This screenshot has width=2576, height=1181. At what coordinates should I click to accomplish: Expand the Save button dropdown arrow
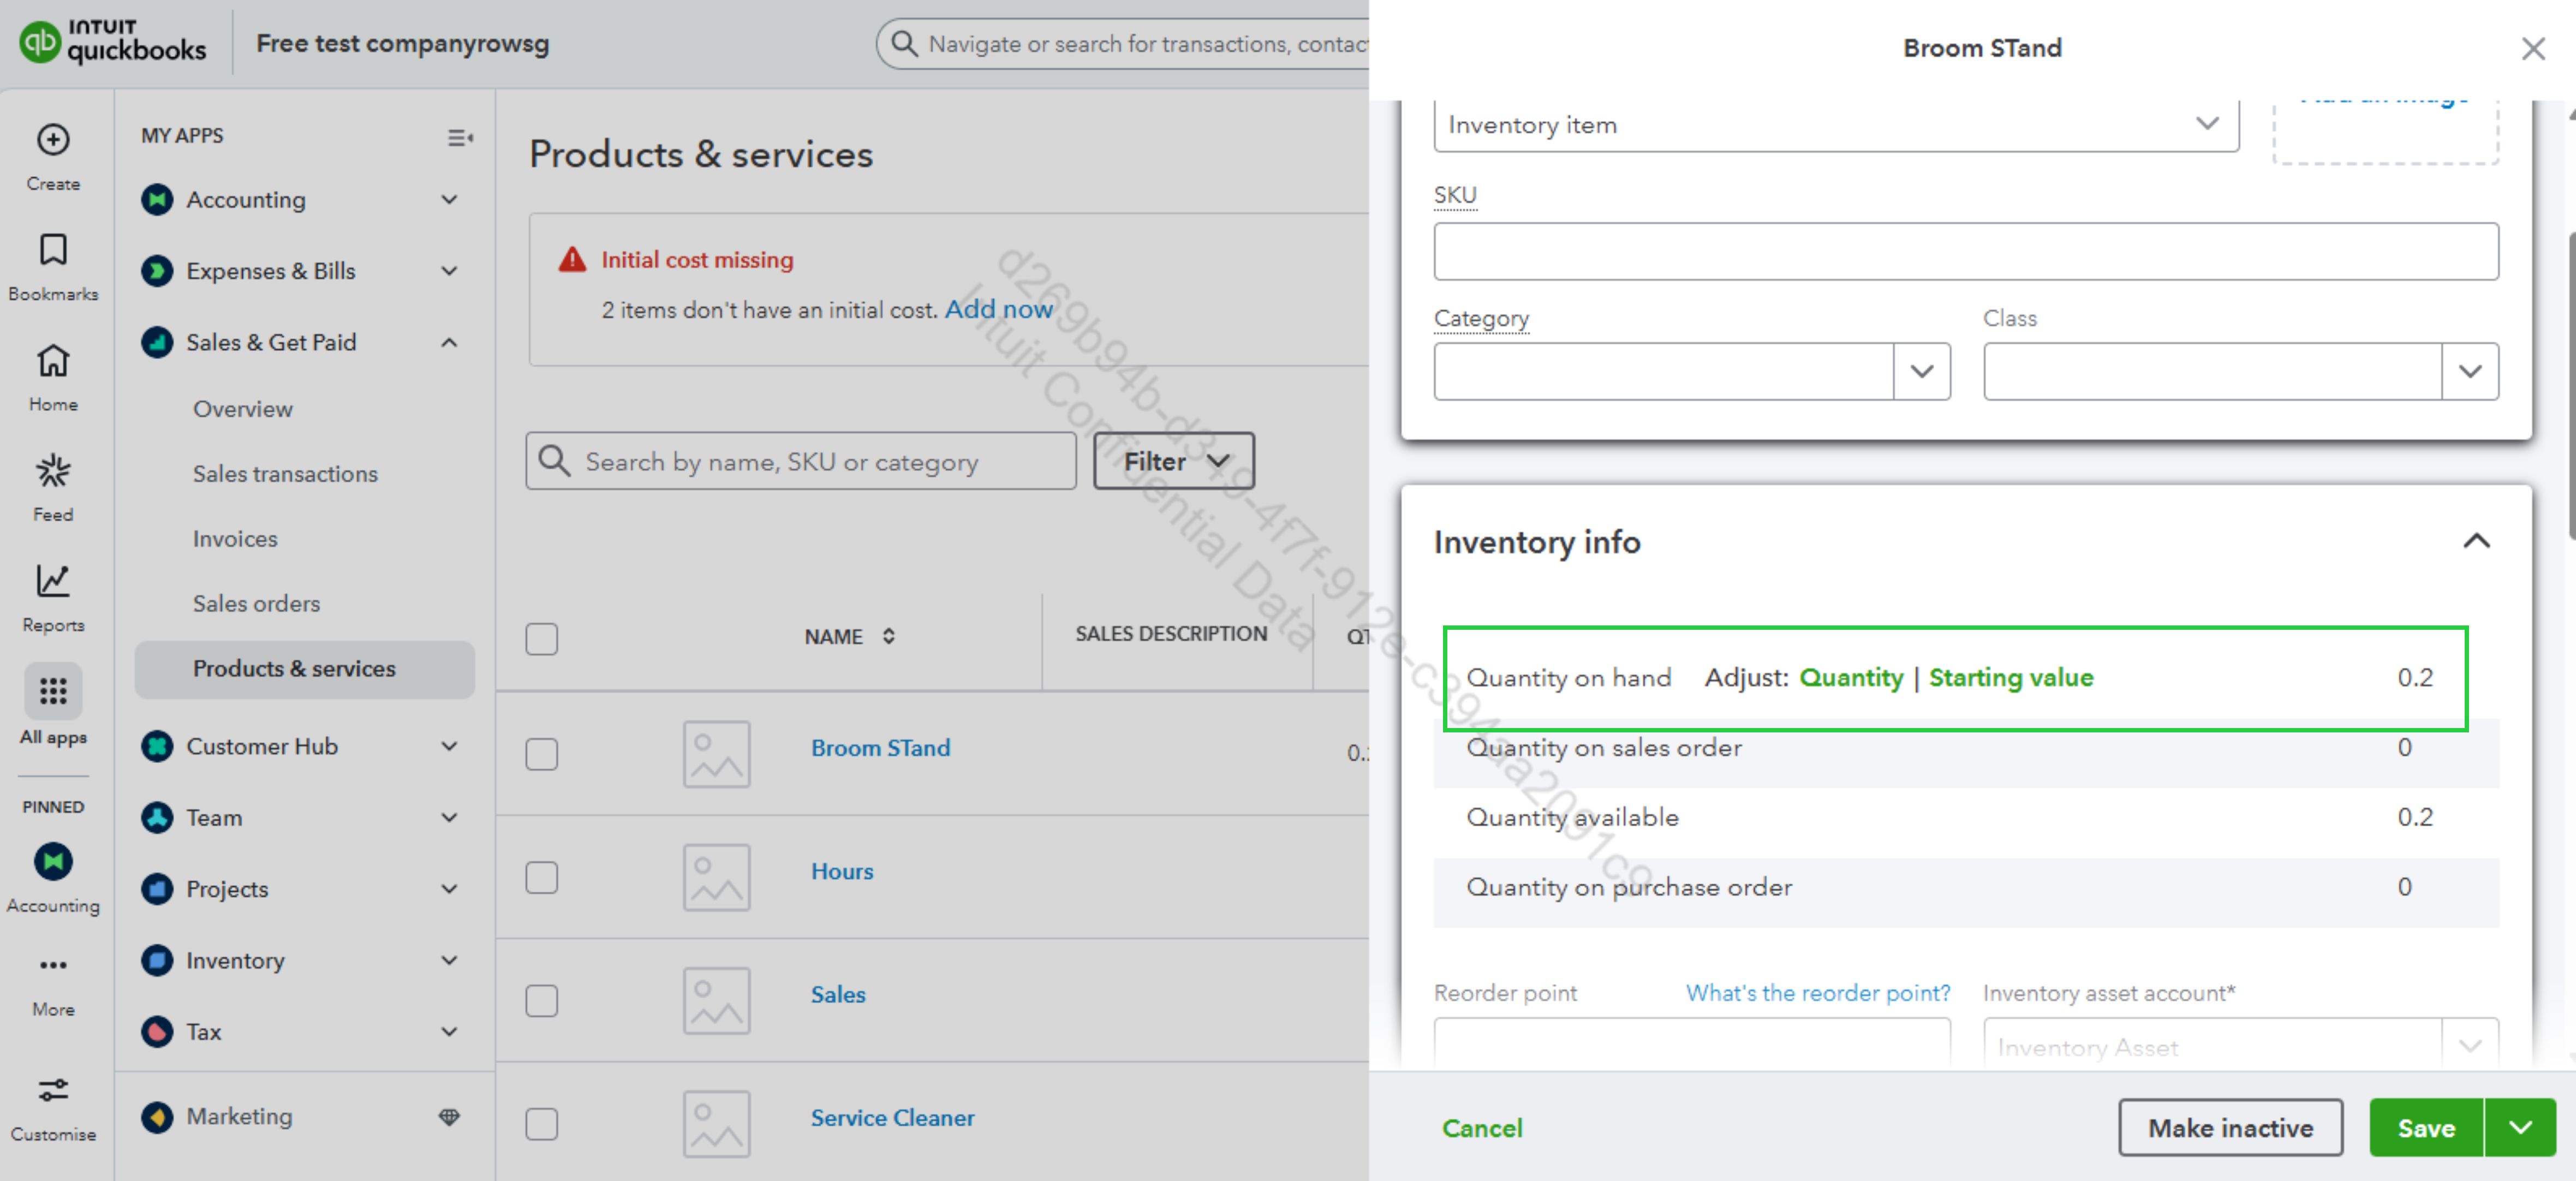click(2520, 1127)
